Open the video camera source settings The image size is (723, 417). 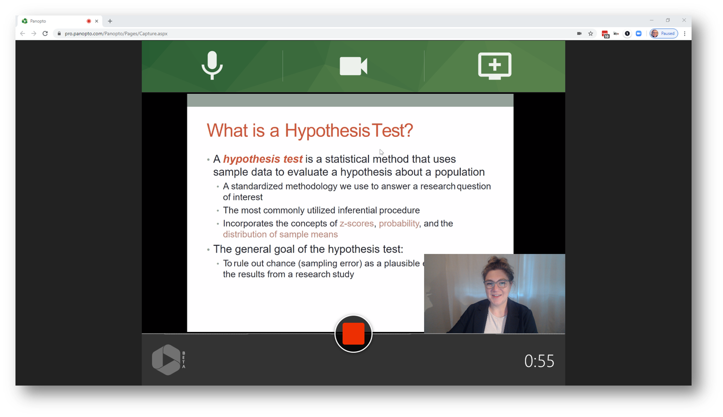click(x=353, y=66)
